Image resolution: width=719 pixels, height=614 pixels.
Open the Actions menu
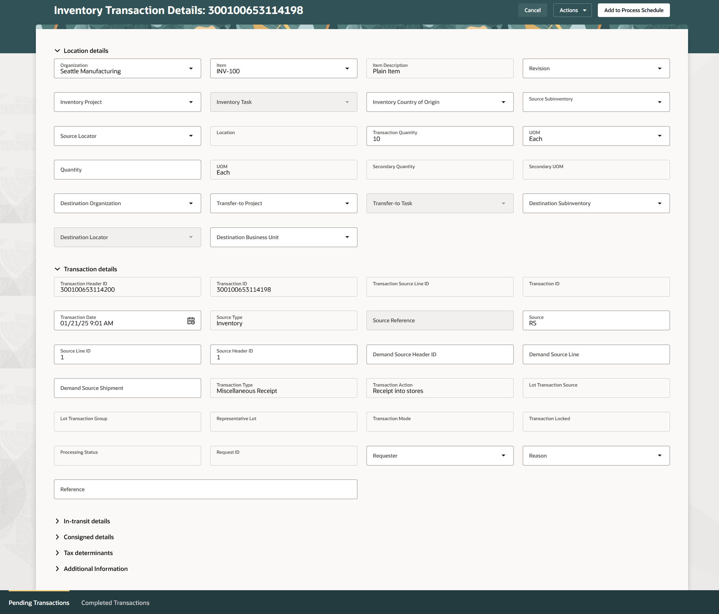pyautogui.click(x=572, y=10)
